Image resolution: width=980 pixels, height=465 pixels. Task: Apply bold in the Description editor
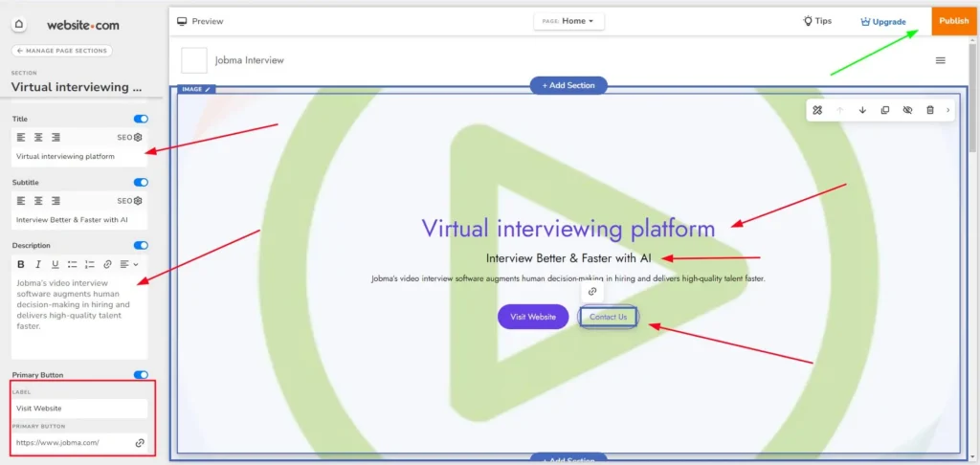click(x=21, y=264)
